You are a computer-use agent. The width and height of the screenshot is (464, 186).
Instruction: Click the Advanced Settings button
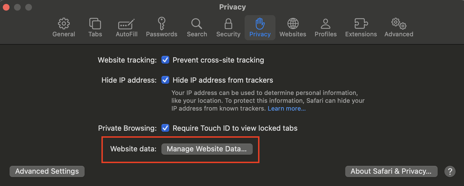click(x=47, y=171)
